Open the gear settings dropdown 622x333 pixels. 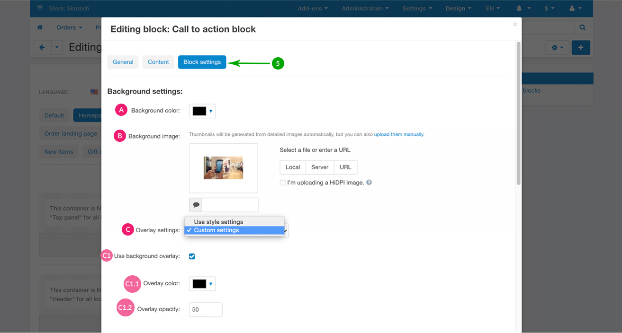[x=557, y=48]
